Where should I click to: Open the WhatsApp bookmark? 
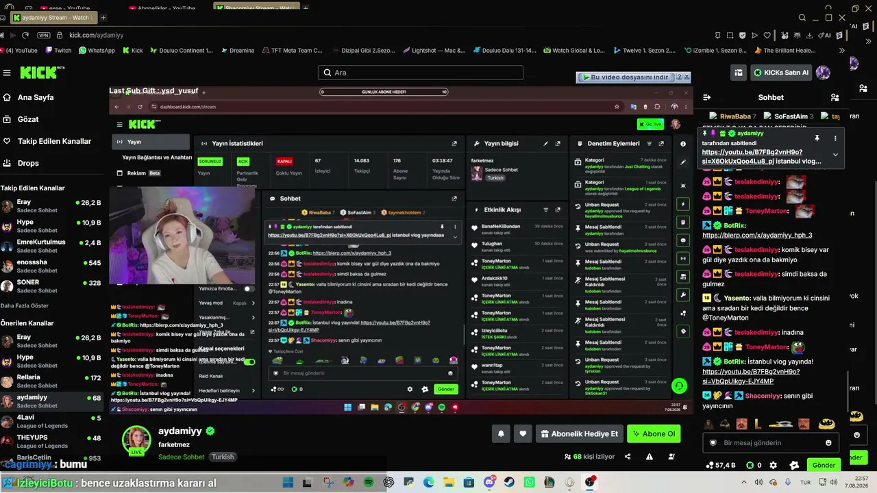[97, 50]
